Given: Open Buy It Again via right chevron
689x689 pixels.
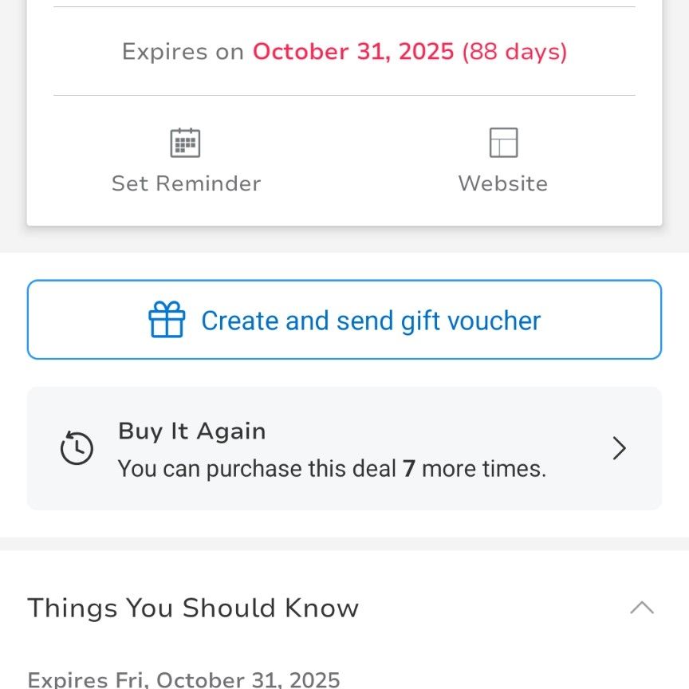Looking at the screenshot, I should coord(619,448).
